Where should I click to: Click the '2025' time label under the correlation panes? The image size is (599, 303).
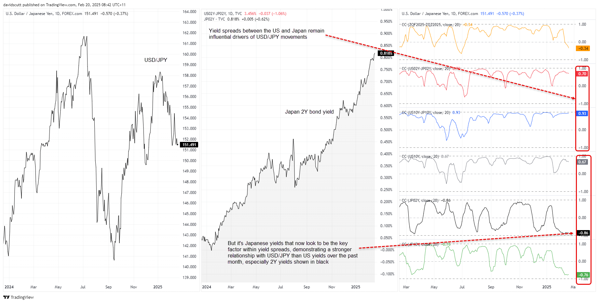547,287
